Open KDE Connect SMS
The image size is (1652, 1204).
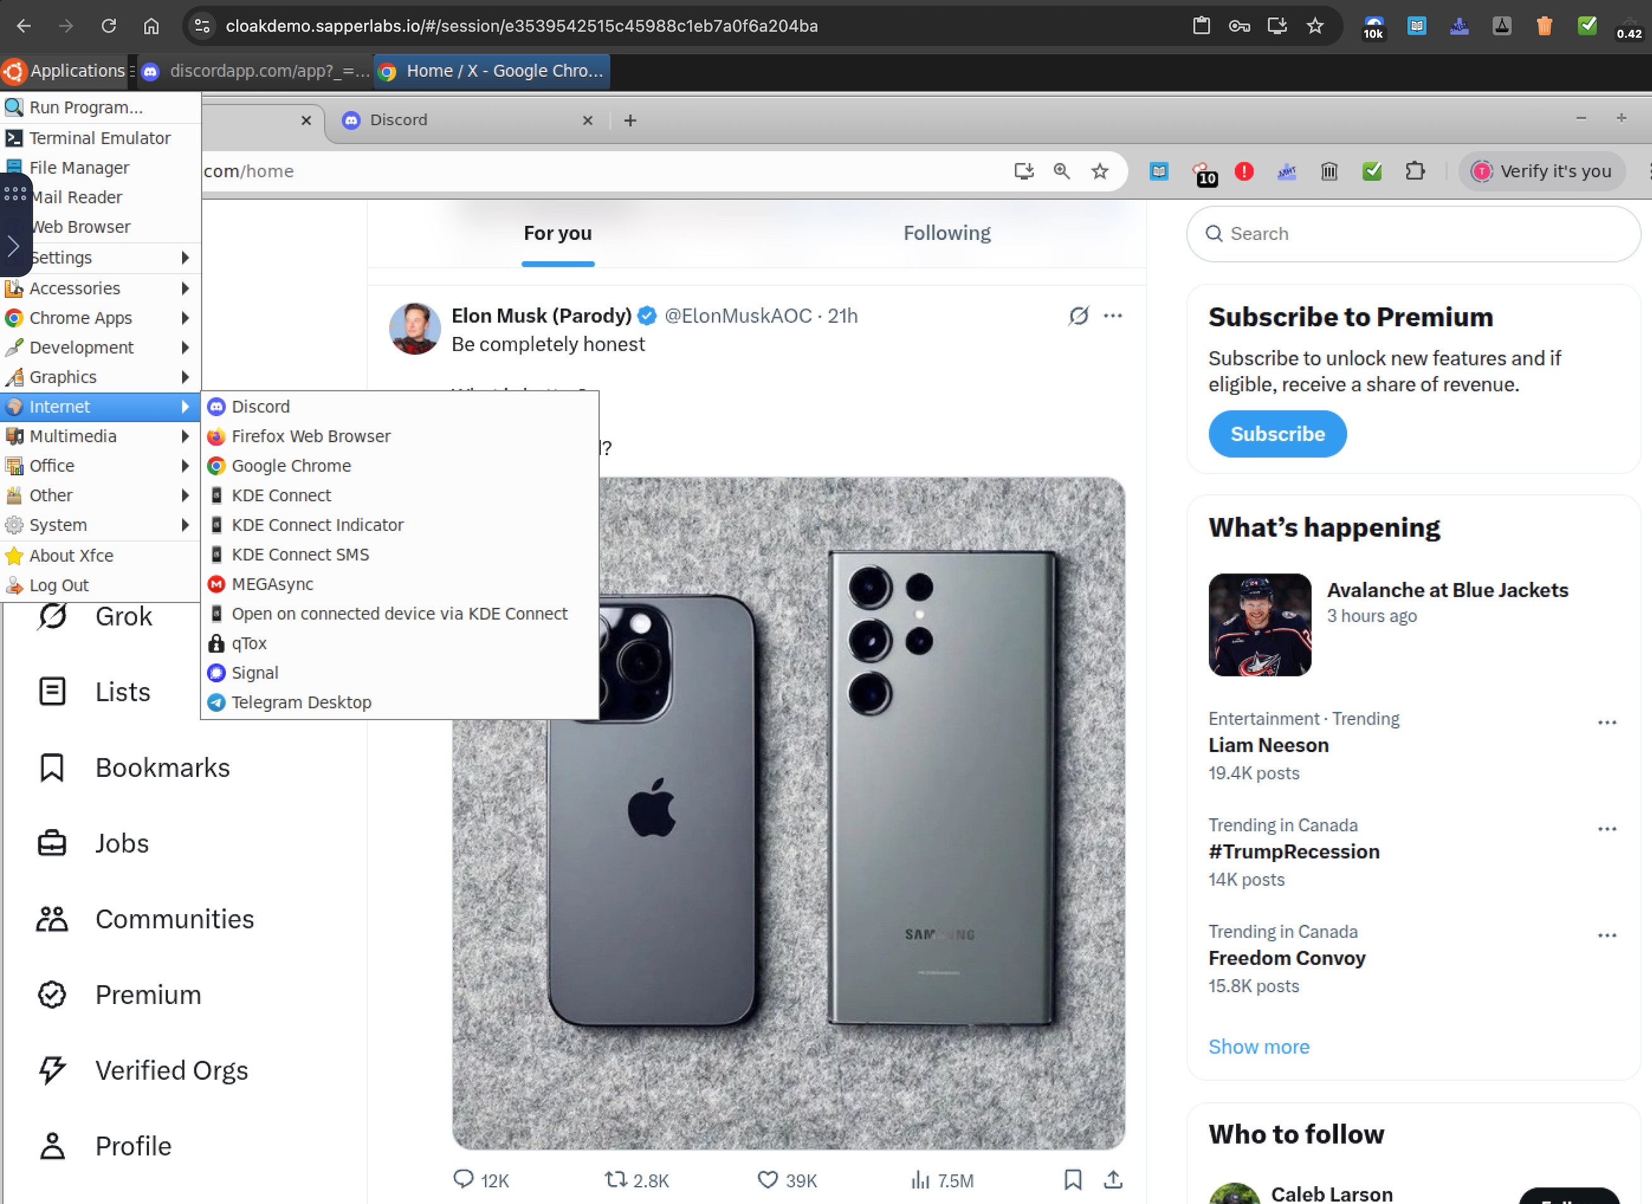tap(399, 555)
